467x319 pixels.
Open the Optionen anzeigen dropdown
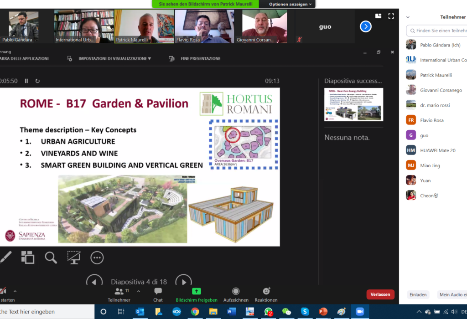coord(287,4)
